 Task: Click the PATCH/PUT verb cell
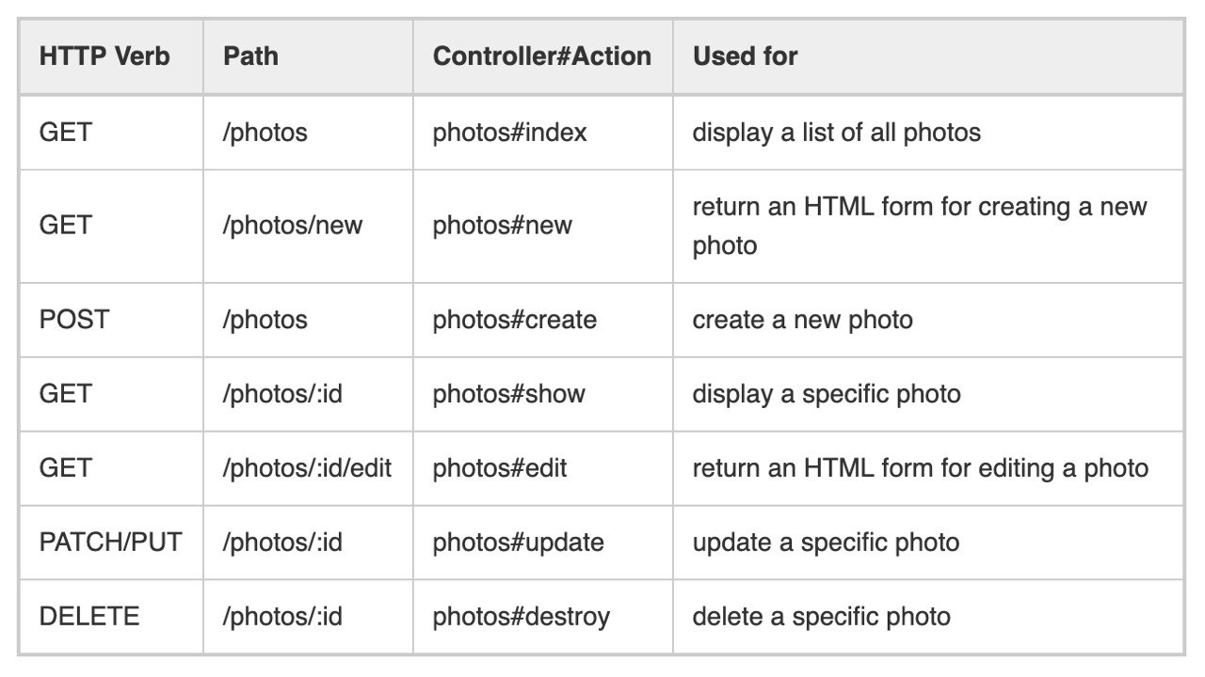tap(111, 543)
